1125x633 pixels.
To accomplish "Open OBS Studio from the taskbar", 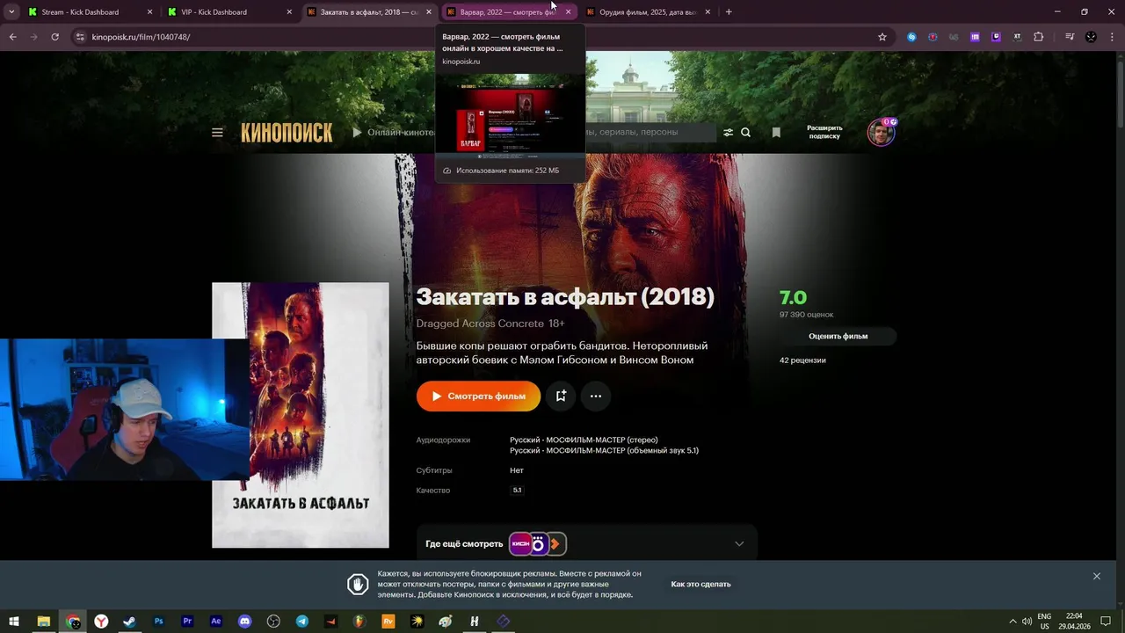I will coord(273,621).
